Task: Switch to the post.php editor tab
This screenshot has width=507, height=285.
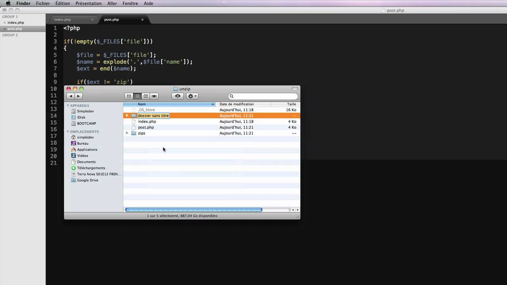Action: [111, 19]
